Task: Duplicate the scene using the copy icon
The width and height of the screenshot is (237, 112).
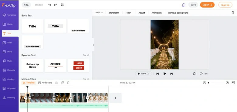Action: coord(62,83)
